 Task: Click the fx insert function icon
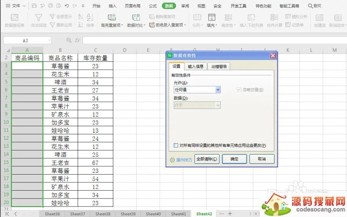[77, 40]
